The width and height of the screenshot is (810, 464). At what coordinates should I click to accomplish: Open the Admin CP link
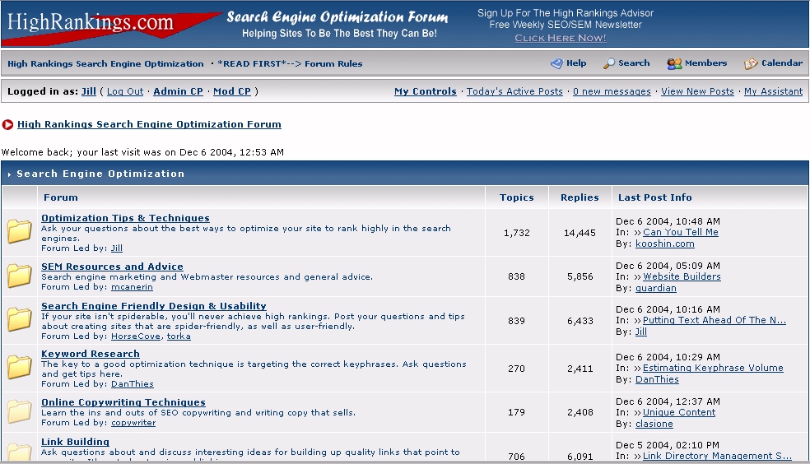179,91
